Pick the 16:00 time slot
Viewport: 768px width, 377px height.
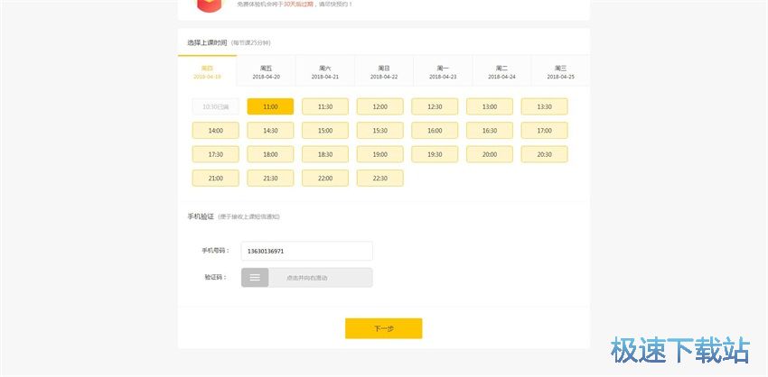click(435, 131)
